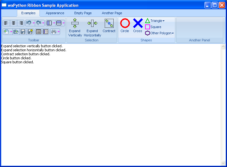This screenshot has width=227, height=167.
Task: Click the align center toolbar icon
Action: tap(14, 23)
